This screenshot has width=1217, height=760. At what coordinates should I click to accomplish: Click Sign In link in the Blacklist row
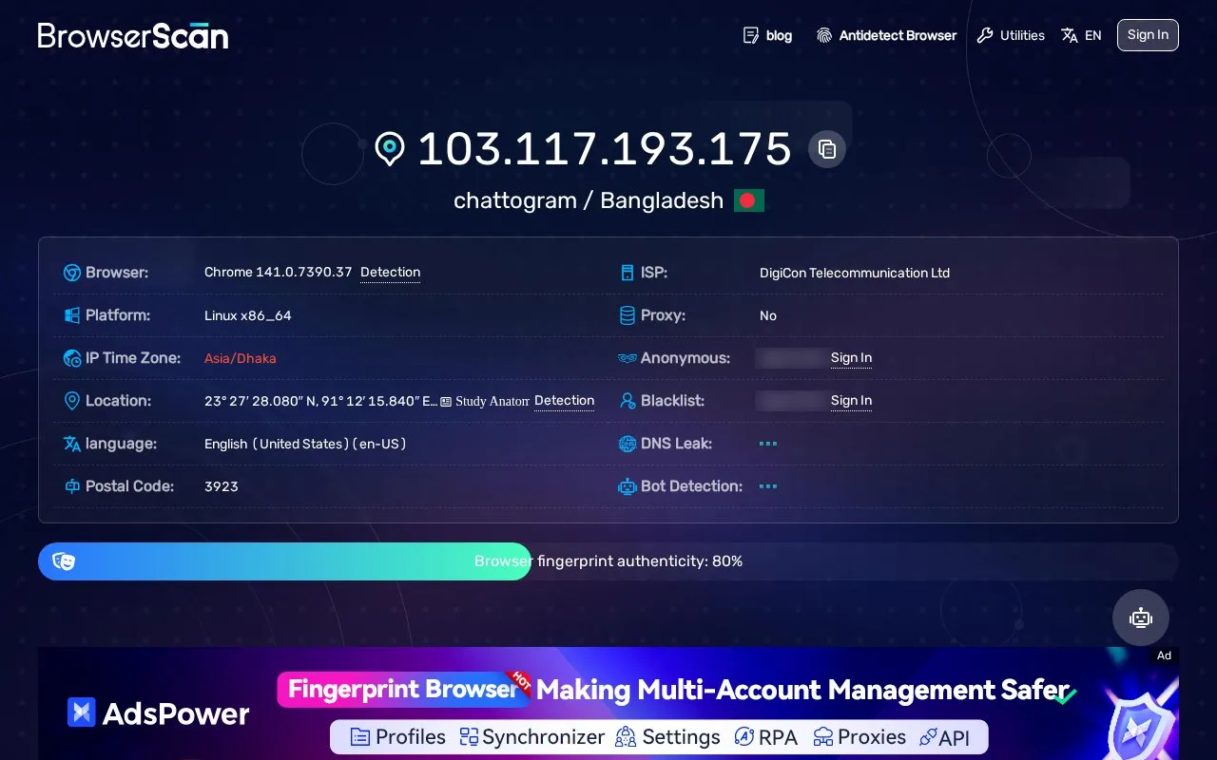851,401
